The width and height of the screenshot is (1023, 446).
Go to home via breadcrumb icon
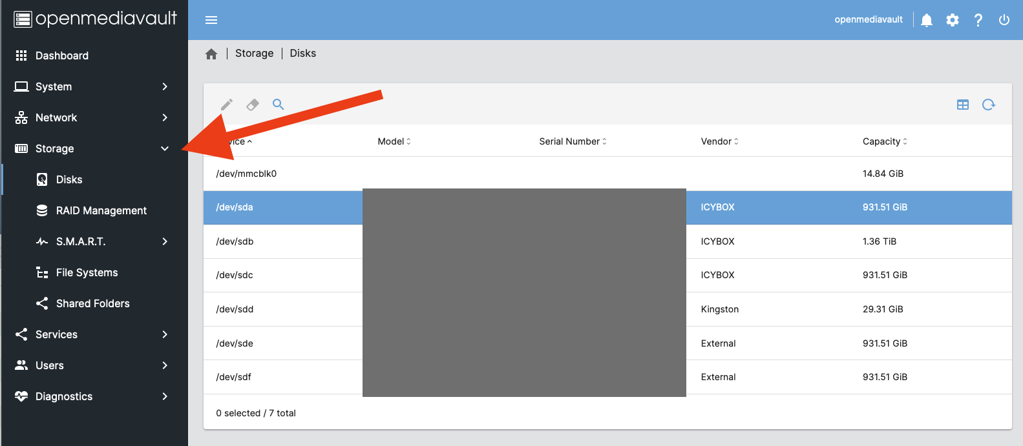211,54
